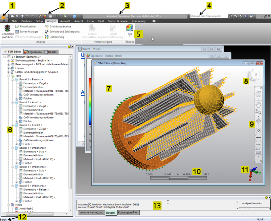Image resolution: width=271 pixels, height=221 pixels.
Task: Click the axis triad XYZ indicator
Action: tap(255, 173)
